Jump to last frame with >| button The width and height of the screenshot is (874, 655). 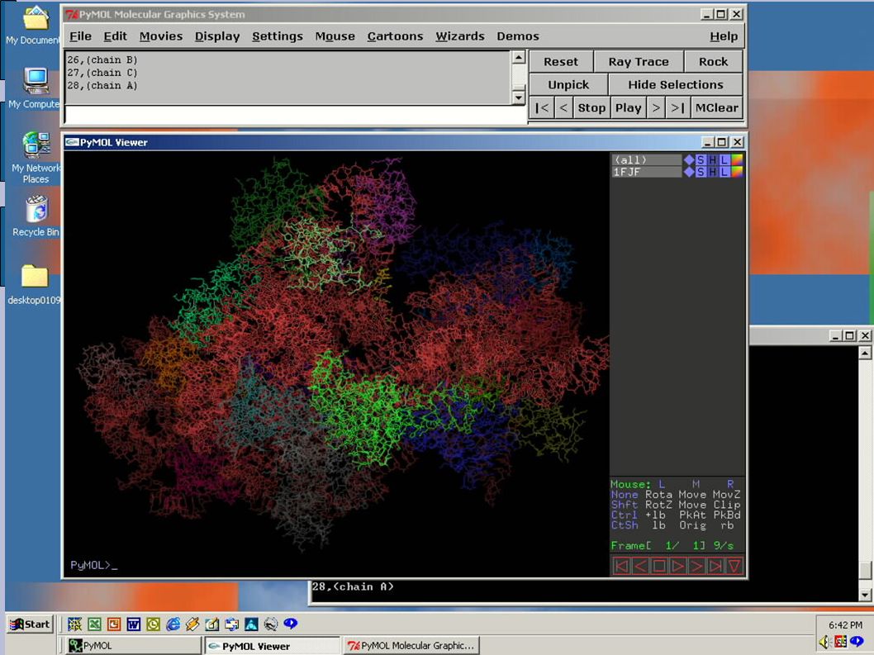point(677,107)
